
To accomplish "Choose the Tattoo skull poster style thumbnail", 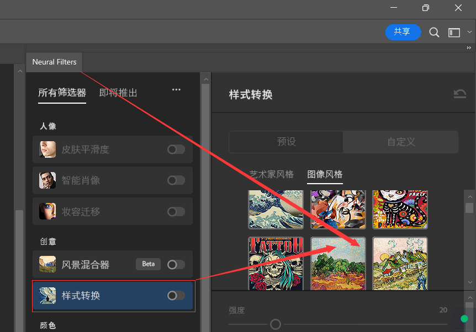I will pyautogui.click(x=276, y=264).
